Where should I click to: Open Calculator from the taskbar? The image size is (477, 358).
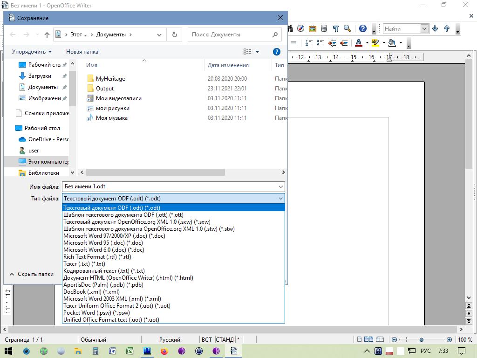click(95, 351)
